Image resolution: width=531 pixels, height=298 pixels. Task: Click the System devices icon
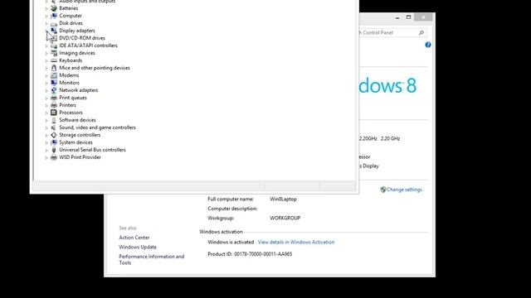[x=53, y=142]
